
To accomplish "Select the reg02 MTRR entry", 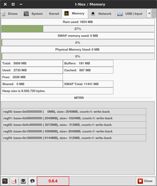I will point(74,125).
